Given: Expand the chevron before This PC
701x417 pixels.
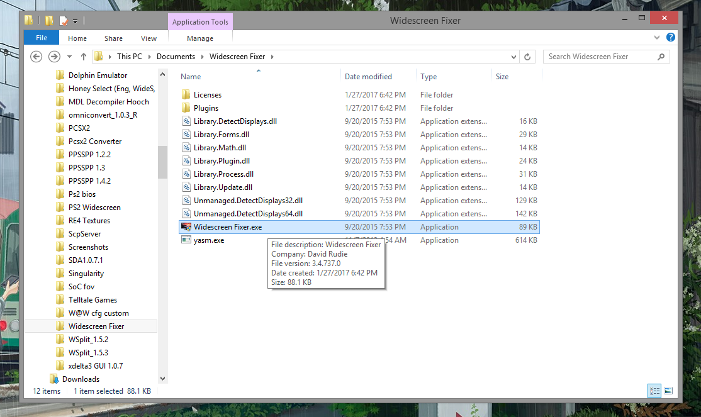Looking at the screenshot, I should tap(110, 57).
